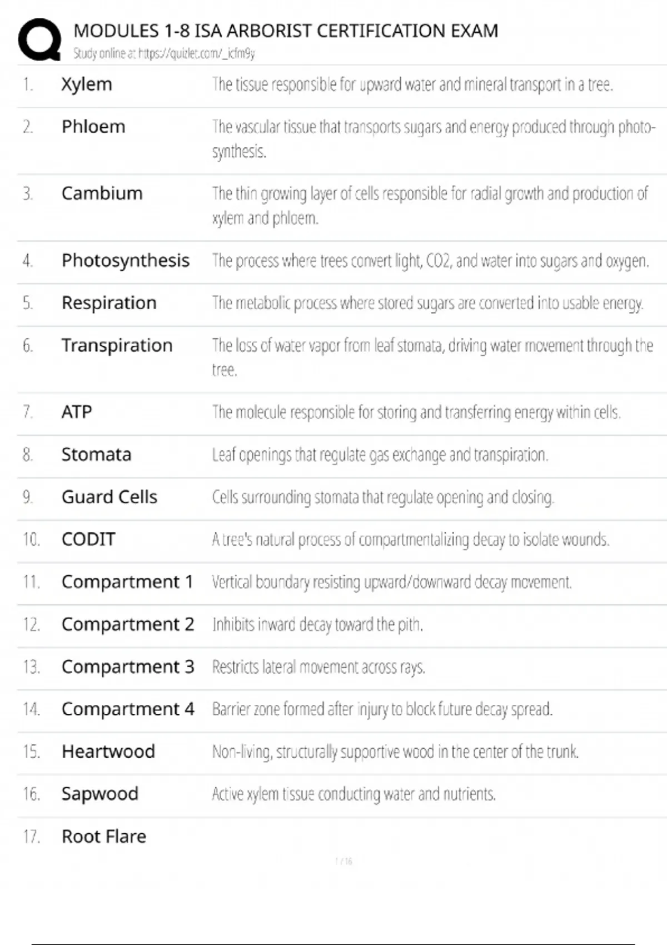Select the term Phloem
The height and width of the screenshot is (945, 667).
point(93,127)
